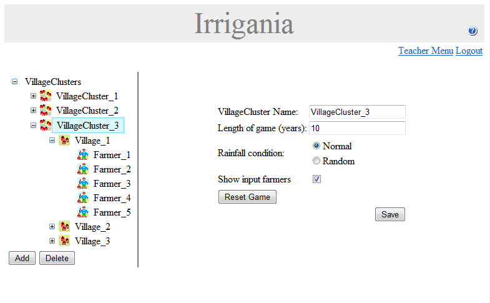The height and width of the screenshot is (303, 490).
Task: Expand the Village_2 tree node
Action: pos(52,227)
